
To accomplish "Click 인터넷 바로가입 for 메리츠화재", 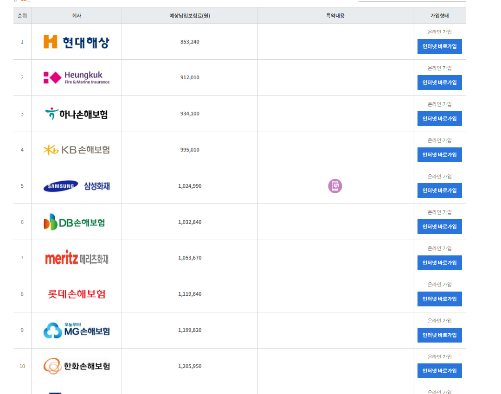I will tap(439, 262).
